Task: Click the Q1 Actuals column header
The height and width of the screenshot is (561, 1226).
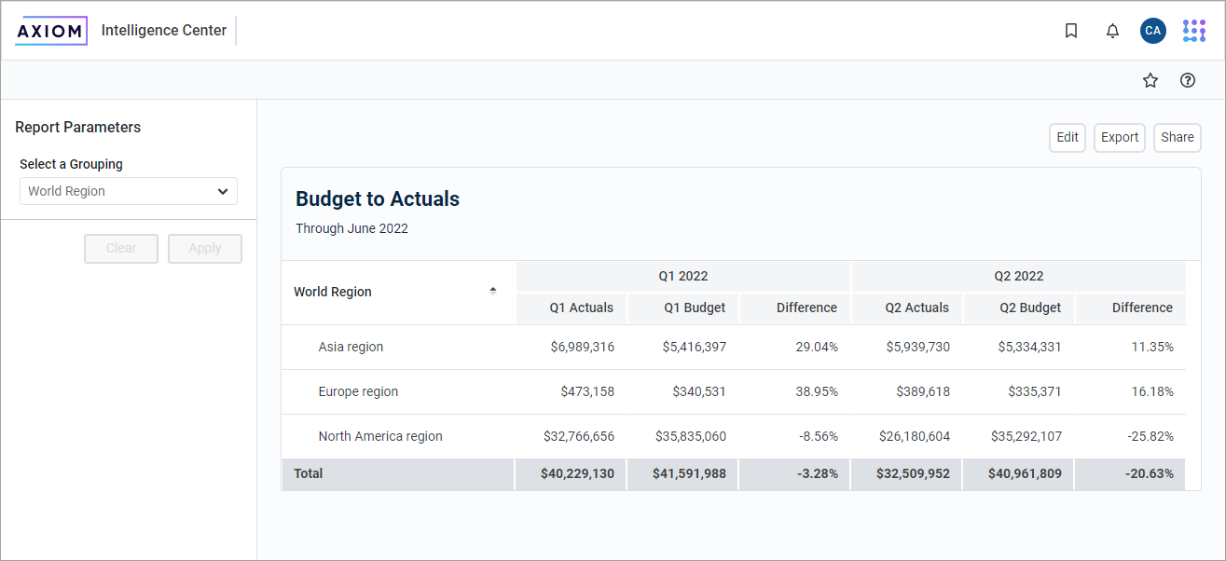Action: point(581,308)
